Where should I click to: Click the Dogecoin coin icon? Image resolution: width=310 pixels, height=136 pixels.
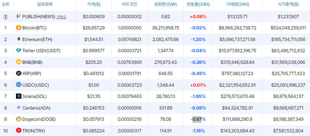click(19, 119)
